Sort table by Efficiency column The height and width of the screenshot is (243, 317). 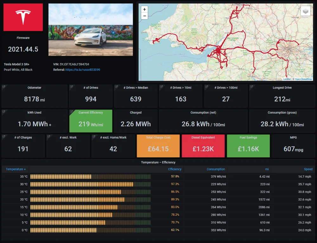[x=175, y=169]
